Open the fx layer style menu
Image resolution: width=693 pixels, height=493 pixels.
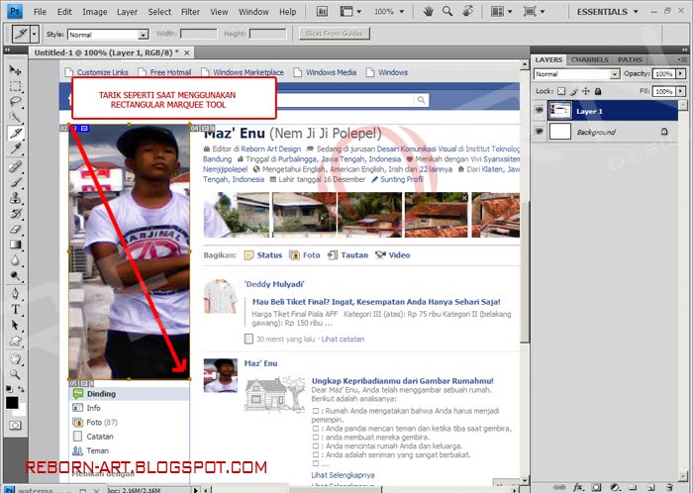click(578, 487)
